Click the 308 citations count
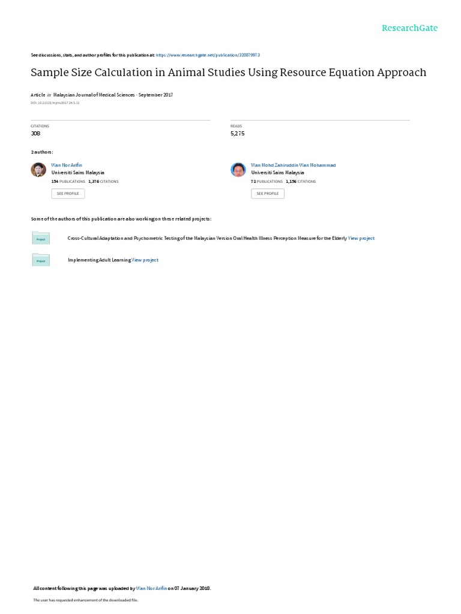 tap(35, 134)
